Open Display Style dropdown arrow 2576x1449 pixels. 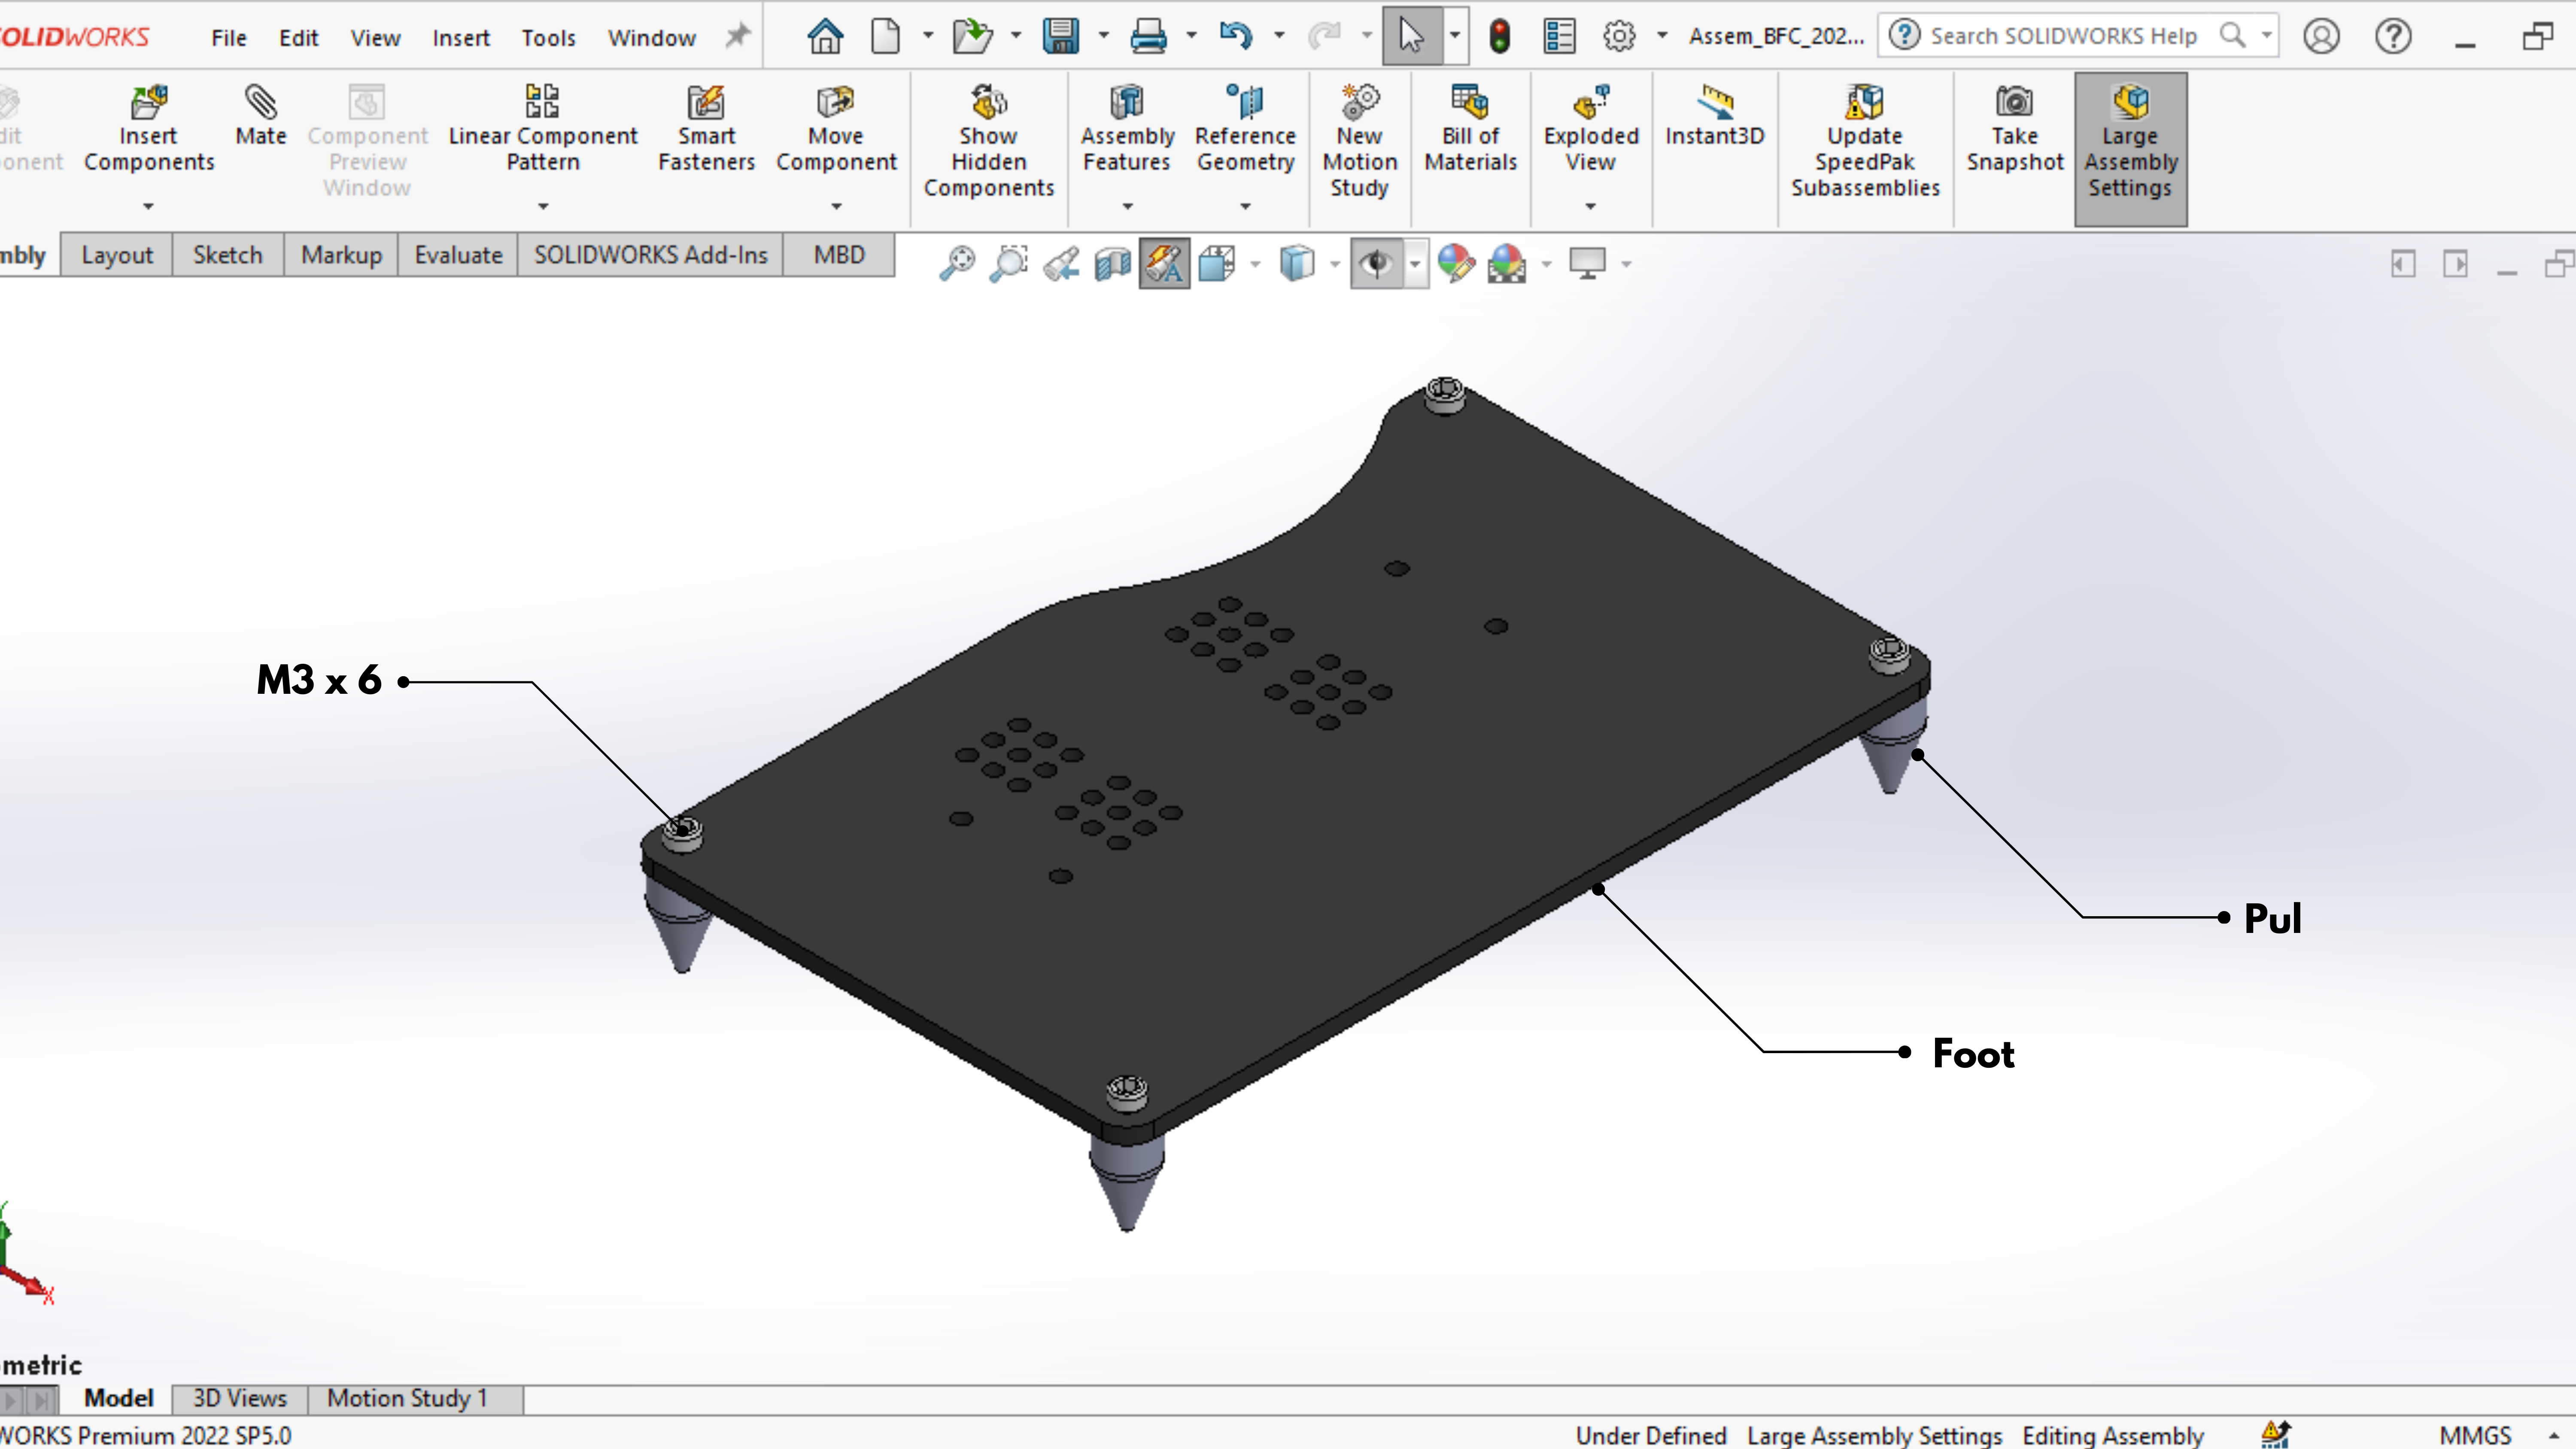click(x=1334, y=264)
